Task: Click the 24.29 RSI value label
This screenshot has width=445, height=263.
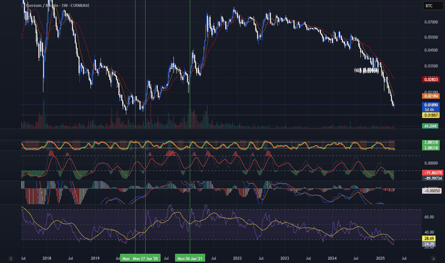Action: [x=429, y=244]
